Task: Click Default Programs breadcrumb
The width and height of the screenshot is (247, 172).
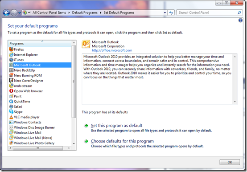Action: (x=85, y=12)
